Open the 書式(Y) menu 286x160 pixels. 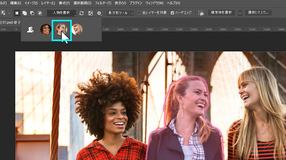tap(64, 3)
